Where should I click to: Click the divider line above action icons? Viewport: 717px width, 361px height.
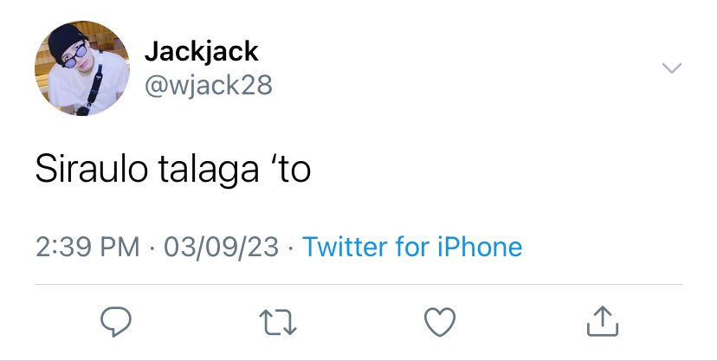click(x=358, y=284)
